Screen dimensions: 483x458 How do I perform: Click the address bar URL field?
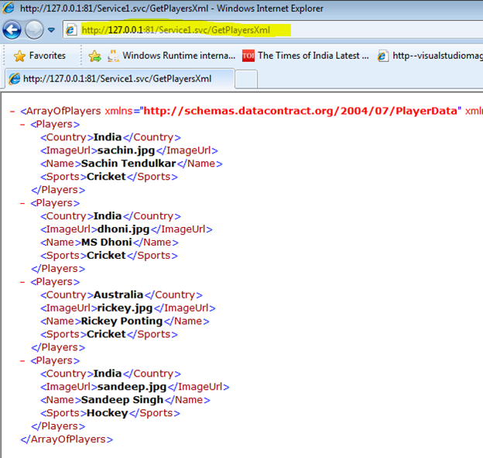pyautogui.click(x=232, y=30)
